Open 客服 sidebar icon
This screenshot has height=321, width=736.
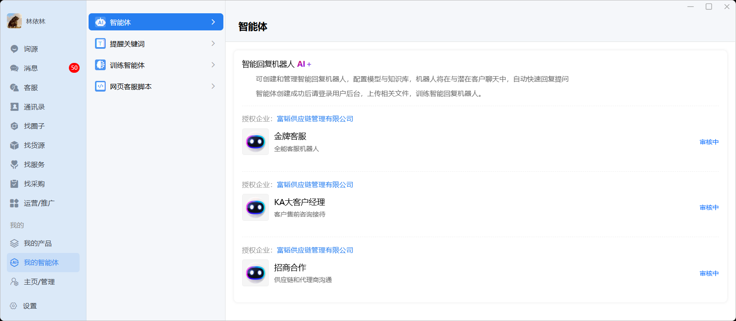pos(15,87)
